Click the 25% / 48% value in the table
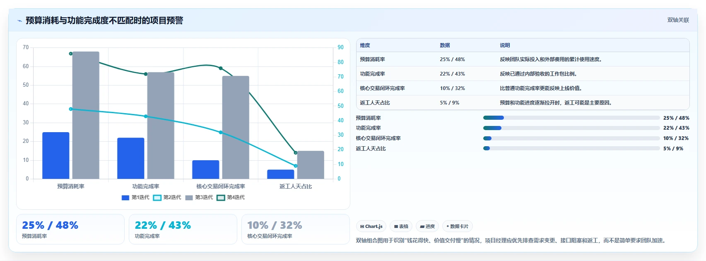706x261 pixels. (x=452, y=59)
